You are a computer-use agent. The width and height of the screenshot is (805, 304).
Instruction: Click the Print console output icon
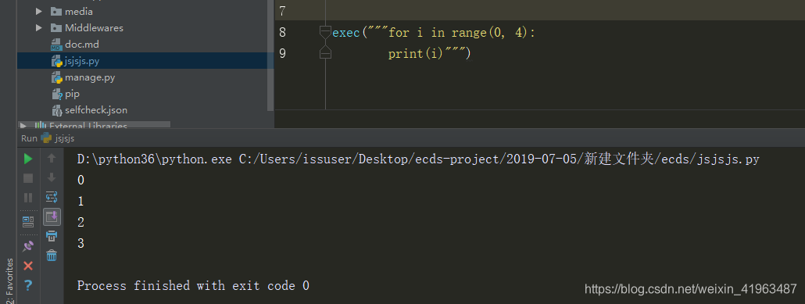coord(52,236)
